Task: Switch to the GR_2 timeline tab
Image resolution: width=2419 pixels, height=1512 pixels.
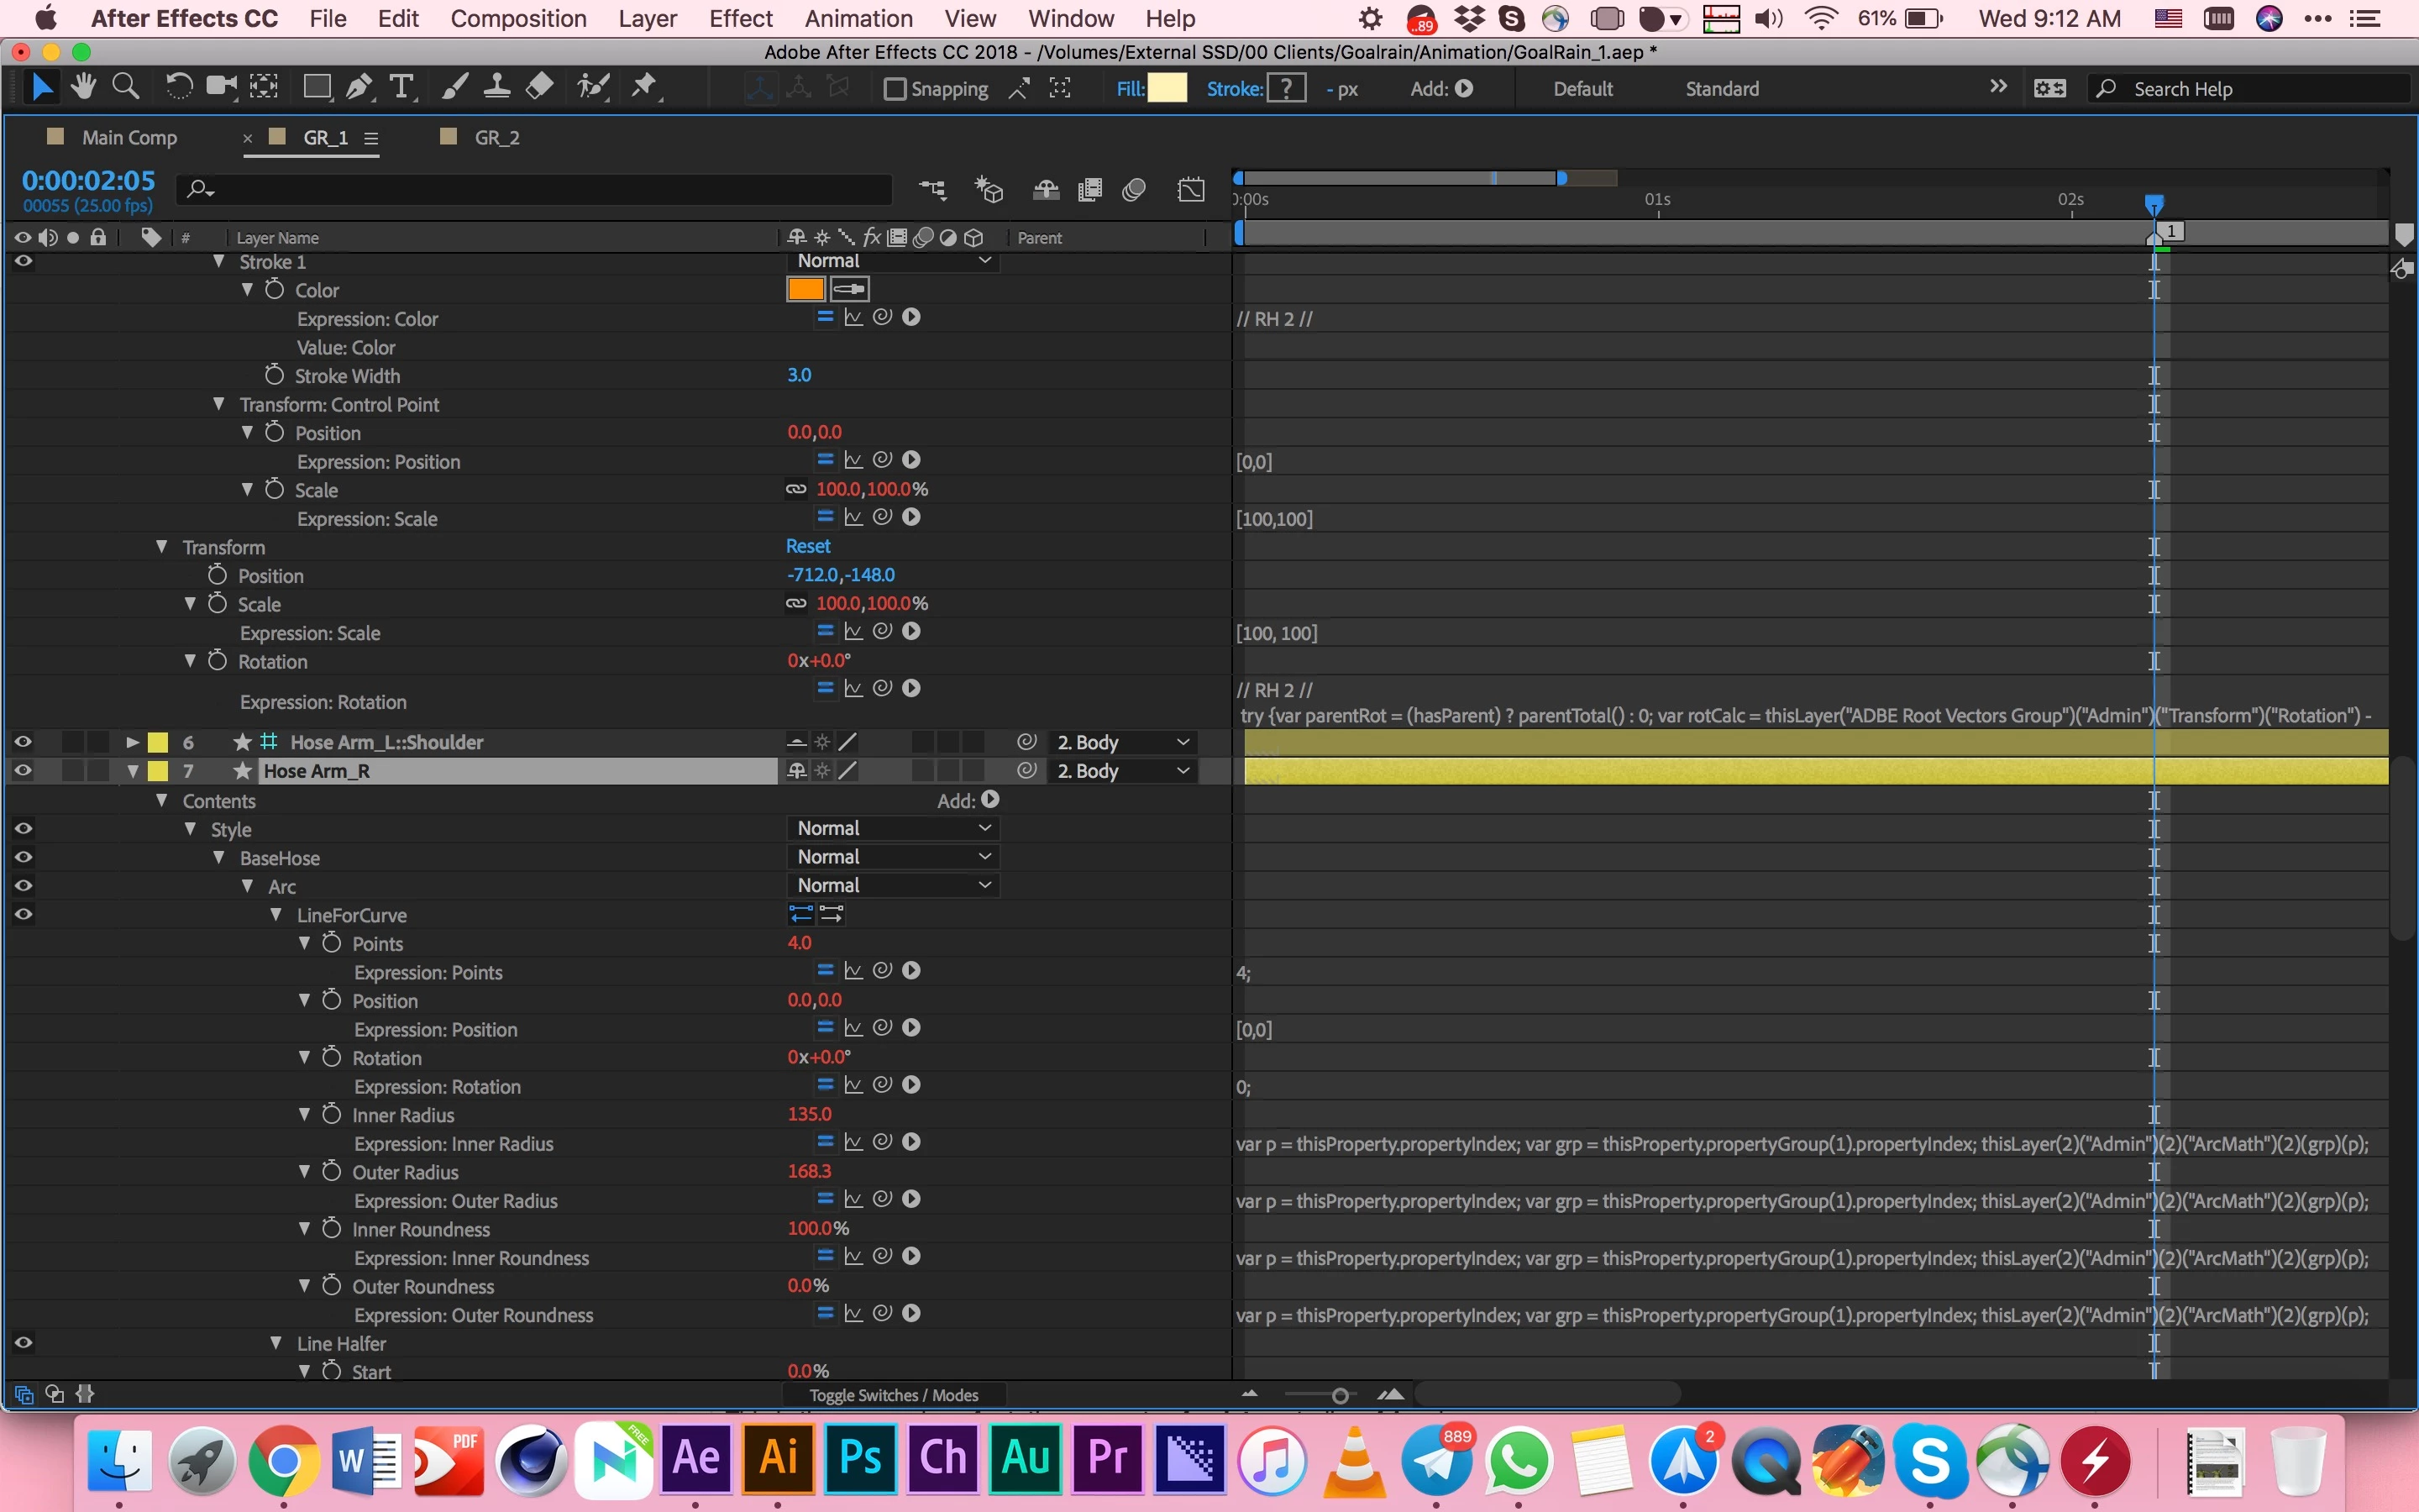Action: tap(496, 138)
